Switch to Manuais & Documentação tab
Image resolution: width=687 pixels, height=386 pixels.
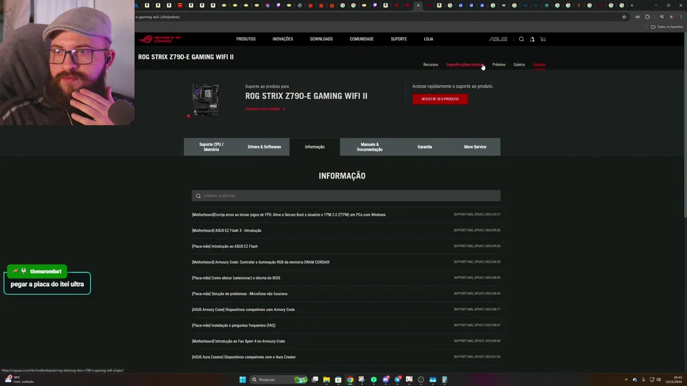pos(370,147)
